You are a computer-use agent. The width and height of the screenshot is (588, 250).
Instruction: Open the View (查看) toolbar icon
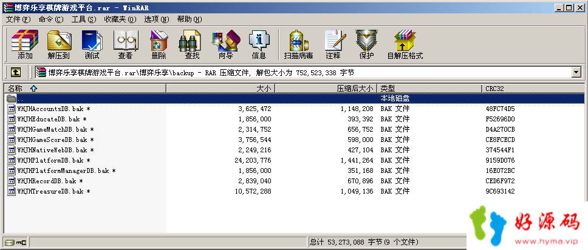point(126,44)
